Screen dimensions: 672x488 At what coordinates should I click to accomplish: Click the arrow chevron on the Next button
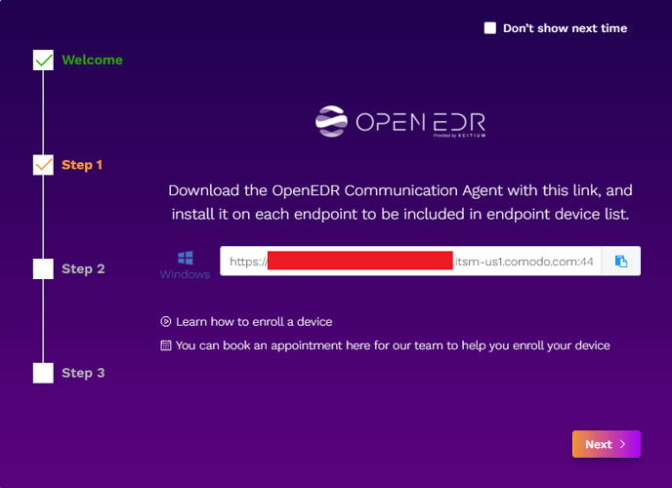[622, 444]
